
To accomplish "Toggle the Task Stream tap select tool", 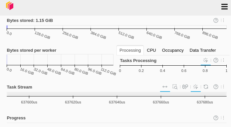I will (195, 87).
